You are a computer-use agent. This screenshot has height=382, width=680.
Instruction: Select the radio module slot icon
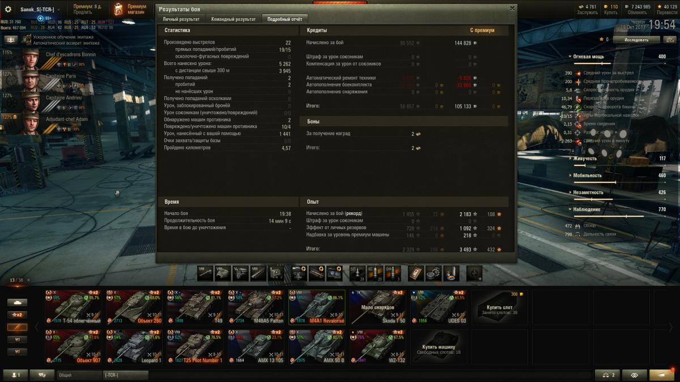tap(275, 273)
